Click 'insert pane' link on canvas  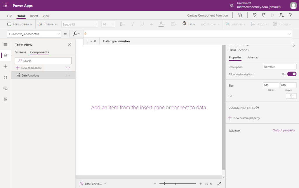[x=152, y=108]
